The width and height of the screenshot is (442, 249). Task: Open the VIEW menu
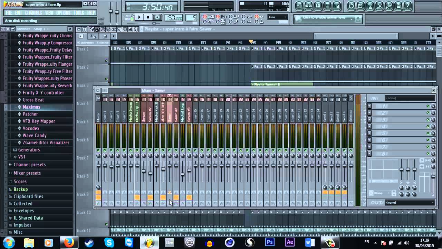coord(49,13)
